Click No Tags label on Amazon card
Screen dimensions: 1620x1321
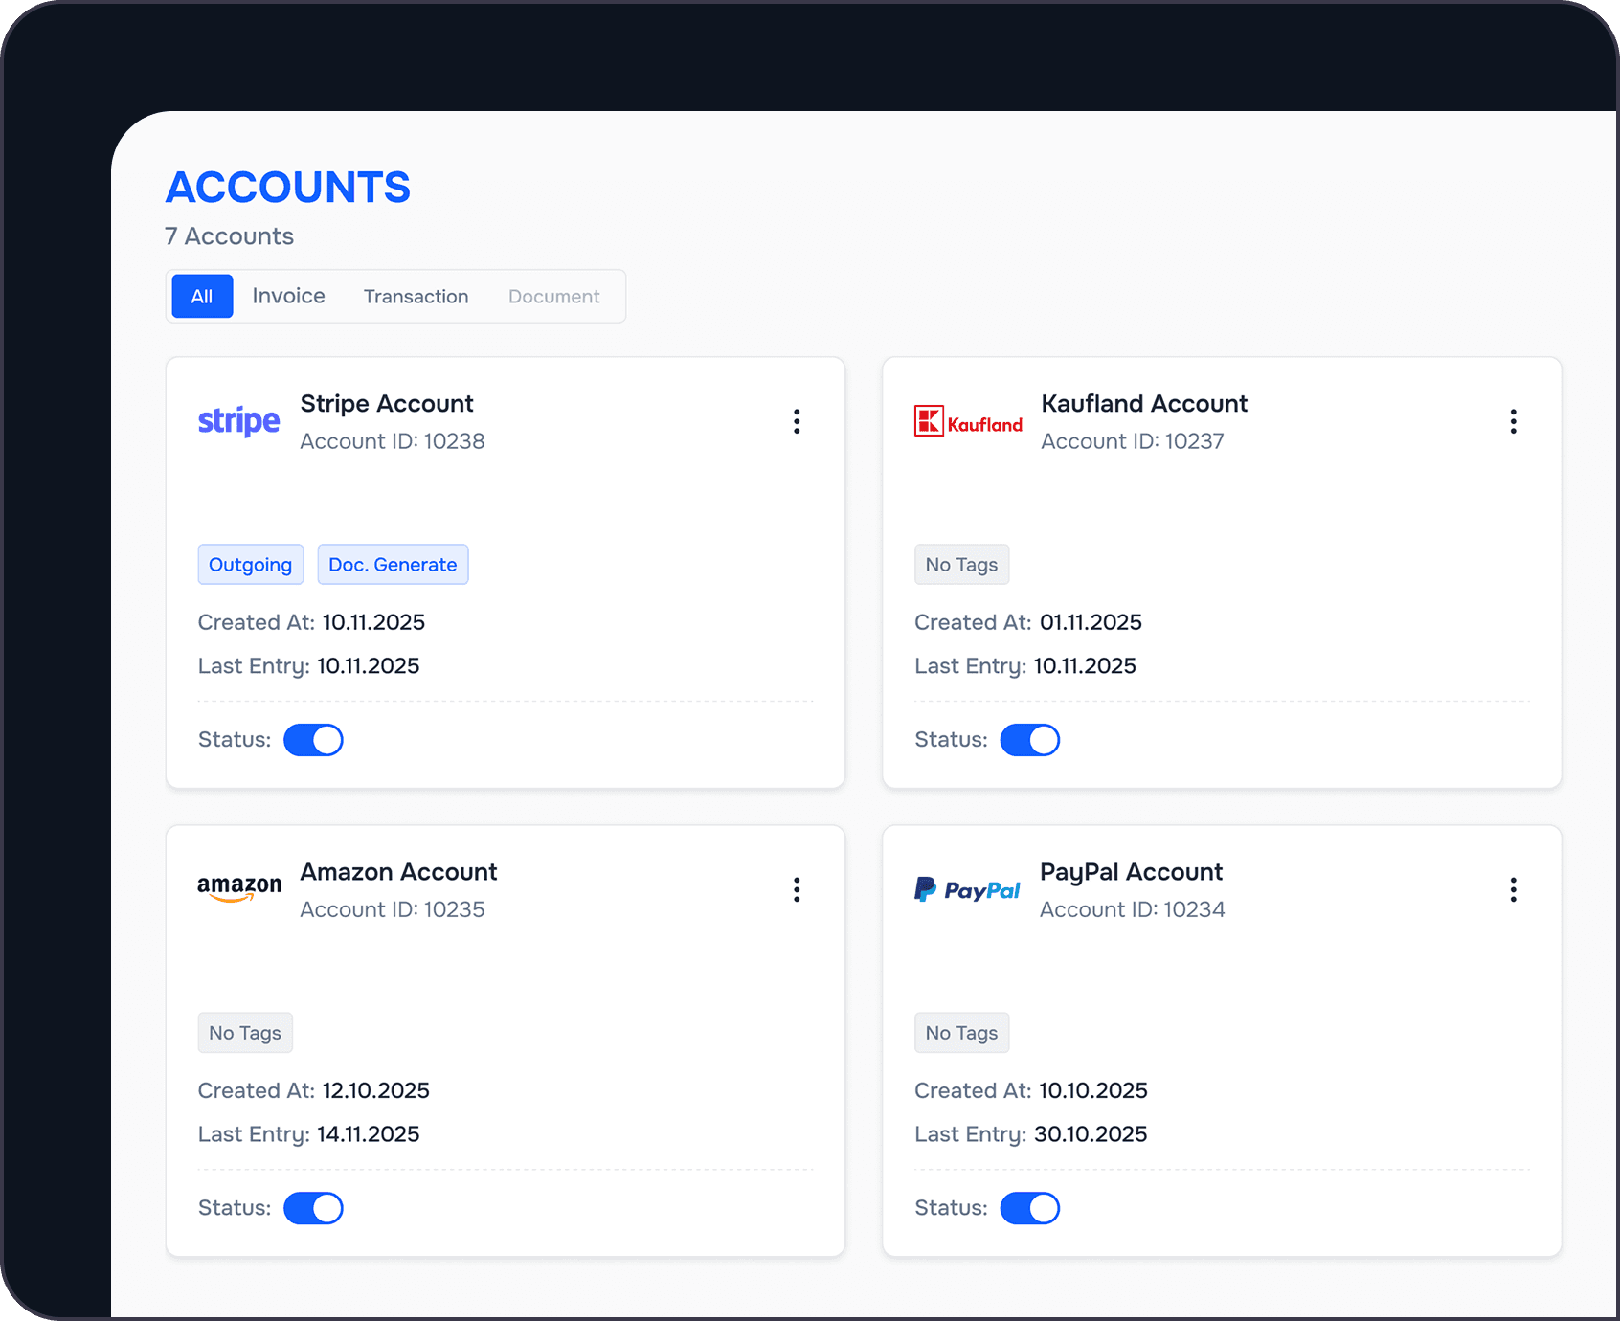click(245, 1033)
